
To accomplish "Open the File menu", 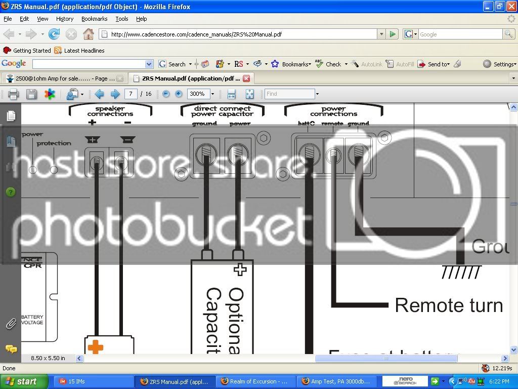I will 8,19.
